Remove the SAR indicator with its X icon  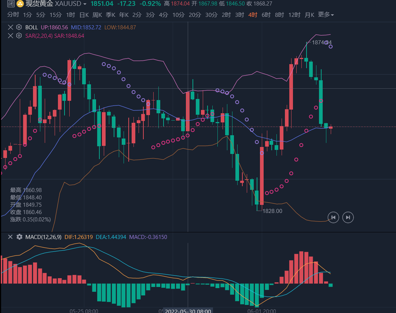[x=10, y=36]
